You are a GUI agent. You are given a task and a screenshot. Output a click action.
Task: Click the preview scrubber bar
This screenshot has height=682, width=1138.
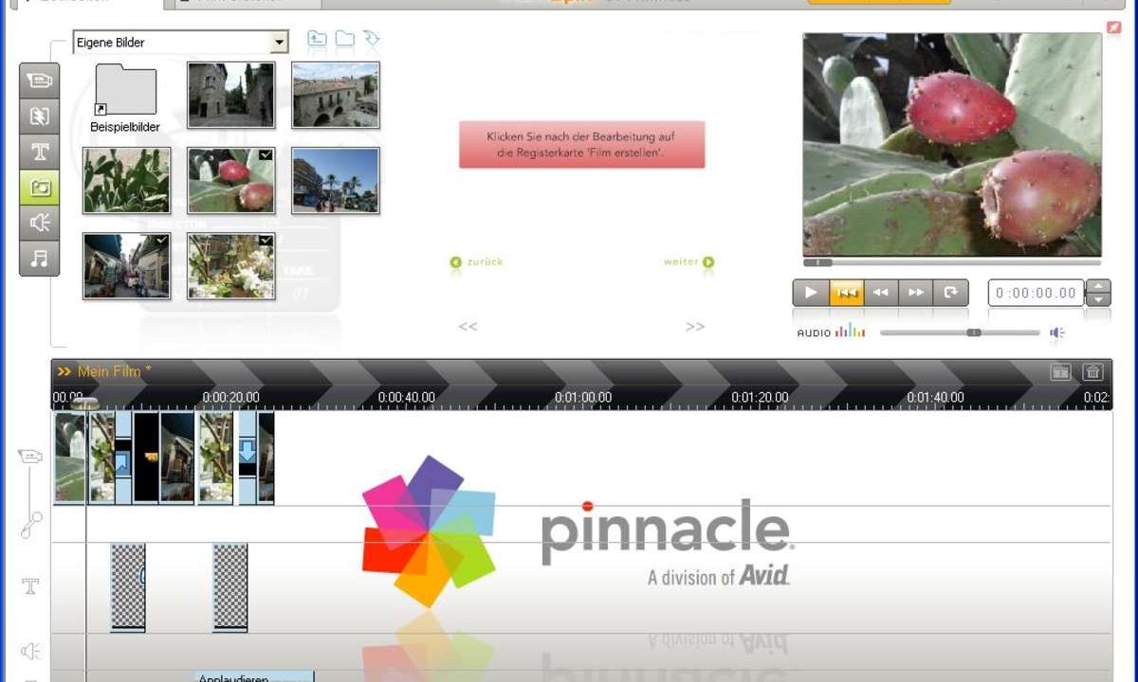952,262
